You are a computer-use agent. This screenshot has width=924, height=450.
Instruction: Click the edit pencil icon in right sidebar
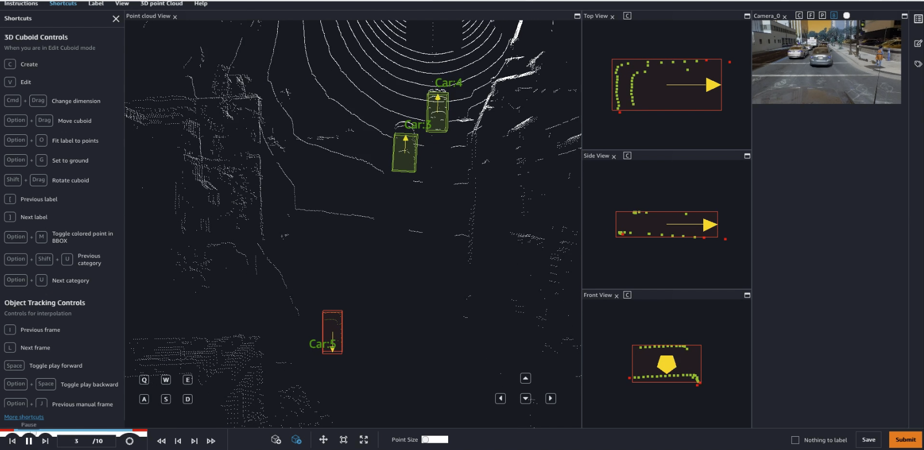tap(918, 43)
